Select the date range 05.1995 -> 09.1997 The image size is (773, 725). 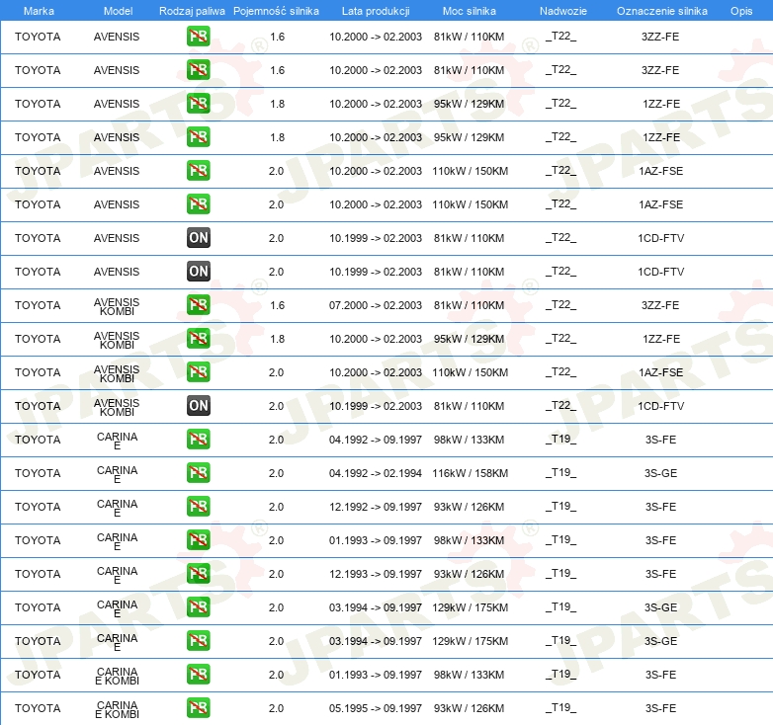pyautogui.click(x=376, y=708)
